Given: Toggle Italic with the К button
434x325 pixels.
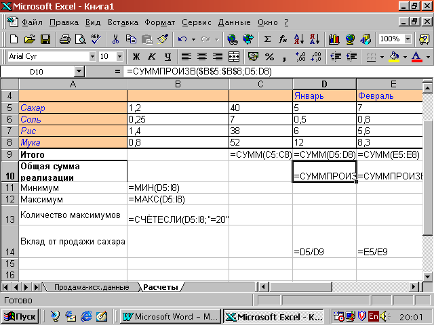Looking at the screenshot, I should coord(152,57).
